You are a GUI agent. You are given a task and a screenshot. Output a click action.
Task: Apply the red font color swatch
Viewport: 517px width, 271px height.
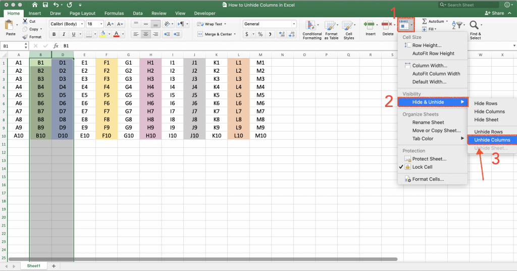point(116,34)
